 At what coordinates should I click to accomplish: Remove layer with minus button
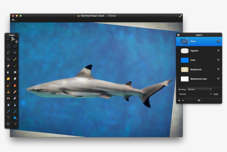[183, 100]
